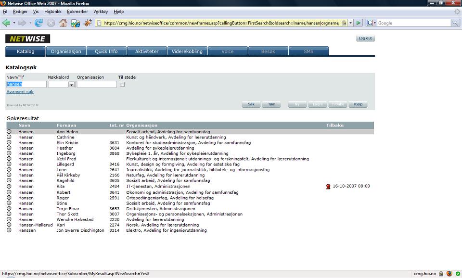Click the Stop loading icon
462x278 pixels.
click(51, 23)
